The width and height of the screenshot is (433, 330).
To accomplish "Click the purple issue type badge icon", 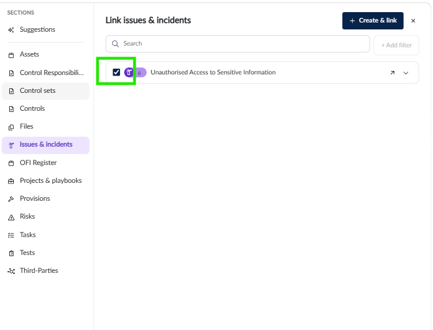I will pyautogui.click(x=129, y=72).
